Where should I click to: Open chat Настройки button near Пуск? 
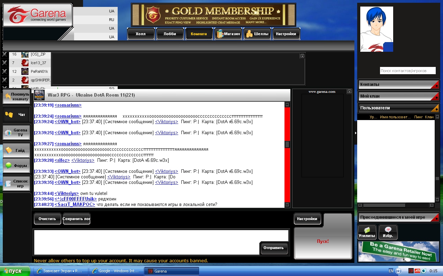coord(307,219)
